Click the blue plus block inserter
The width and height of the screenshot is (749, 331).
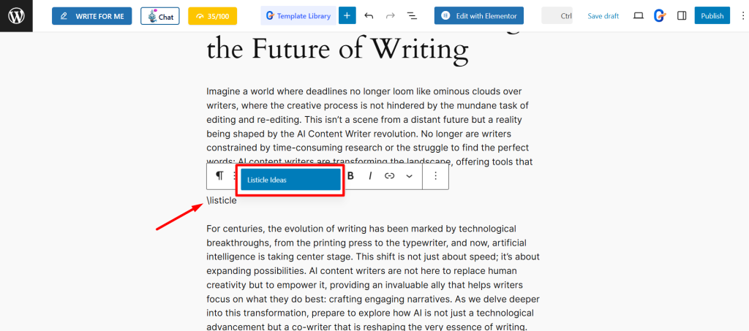pyautogui.click(x=347, y=15)
